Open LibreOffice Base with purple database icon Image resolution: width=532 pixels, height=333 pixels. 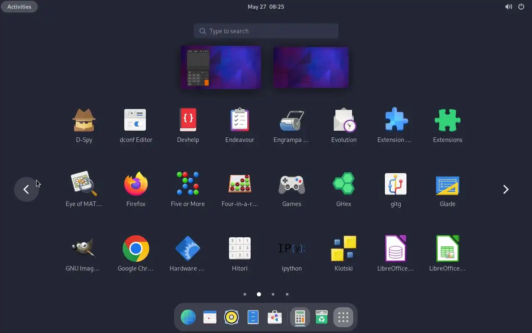396,254
